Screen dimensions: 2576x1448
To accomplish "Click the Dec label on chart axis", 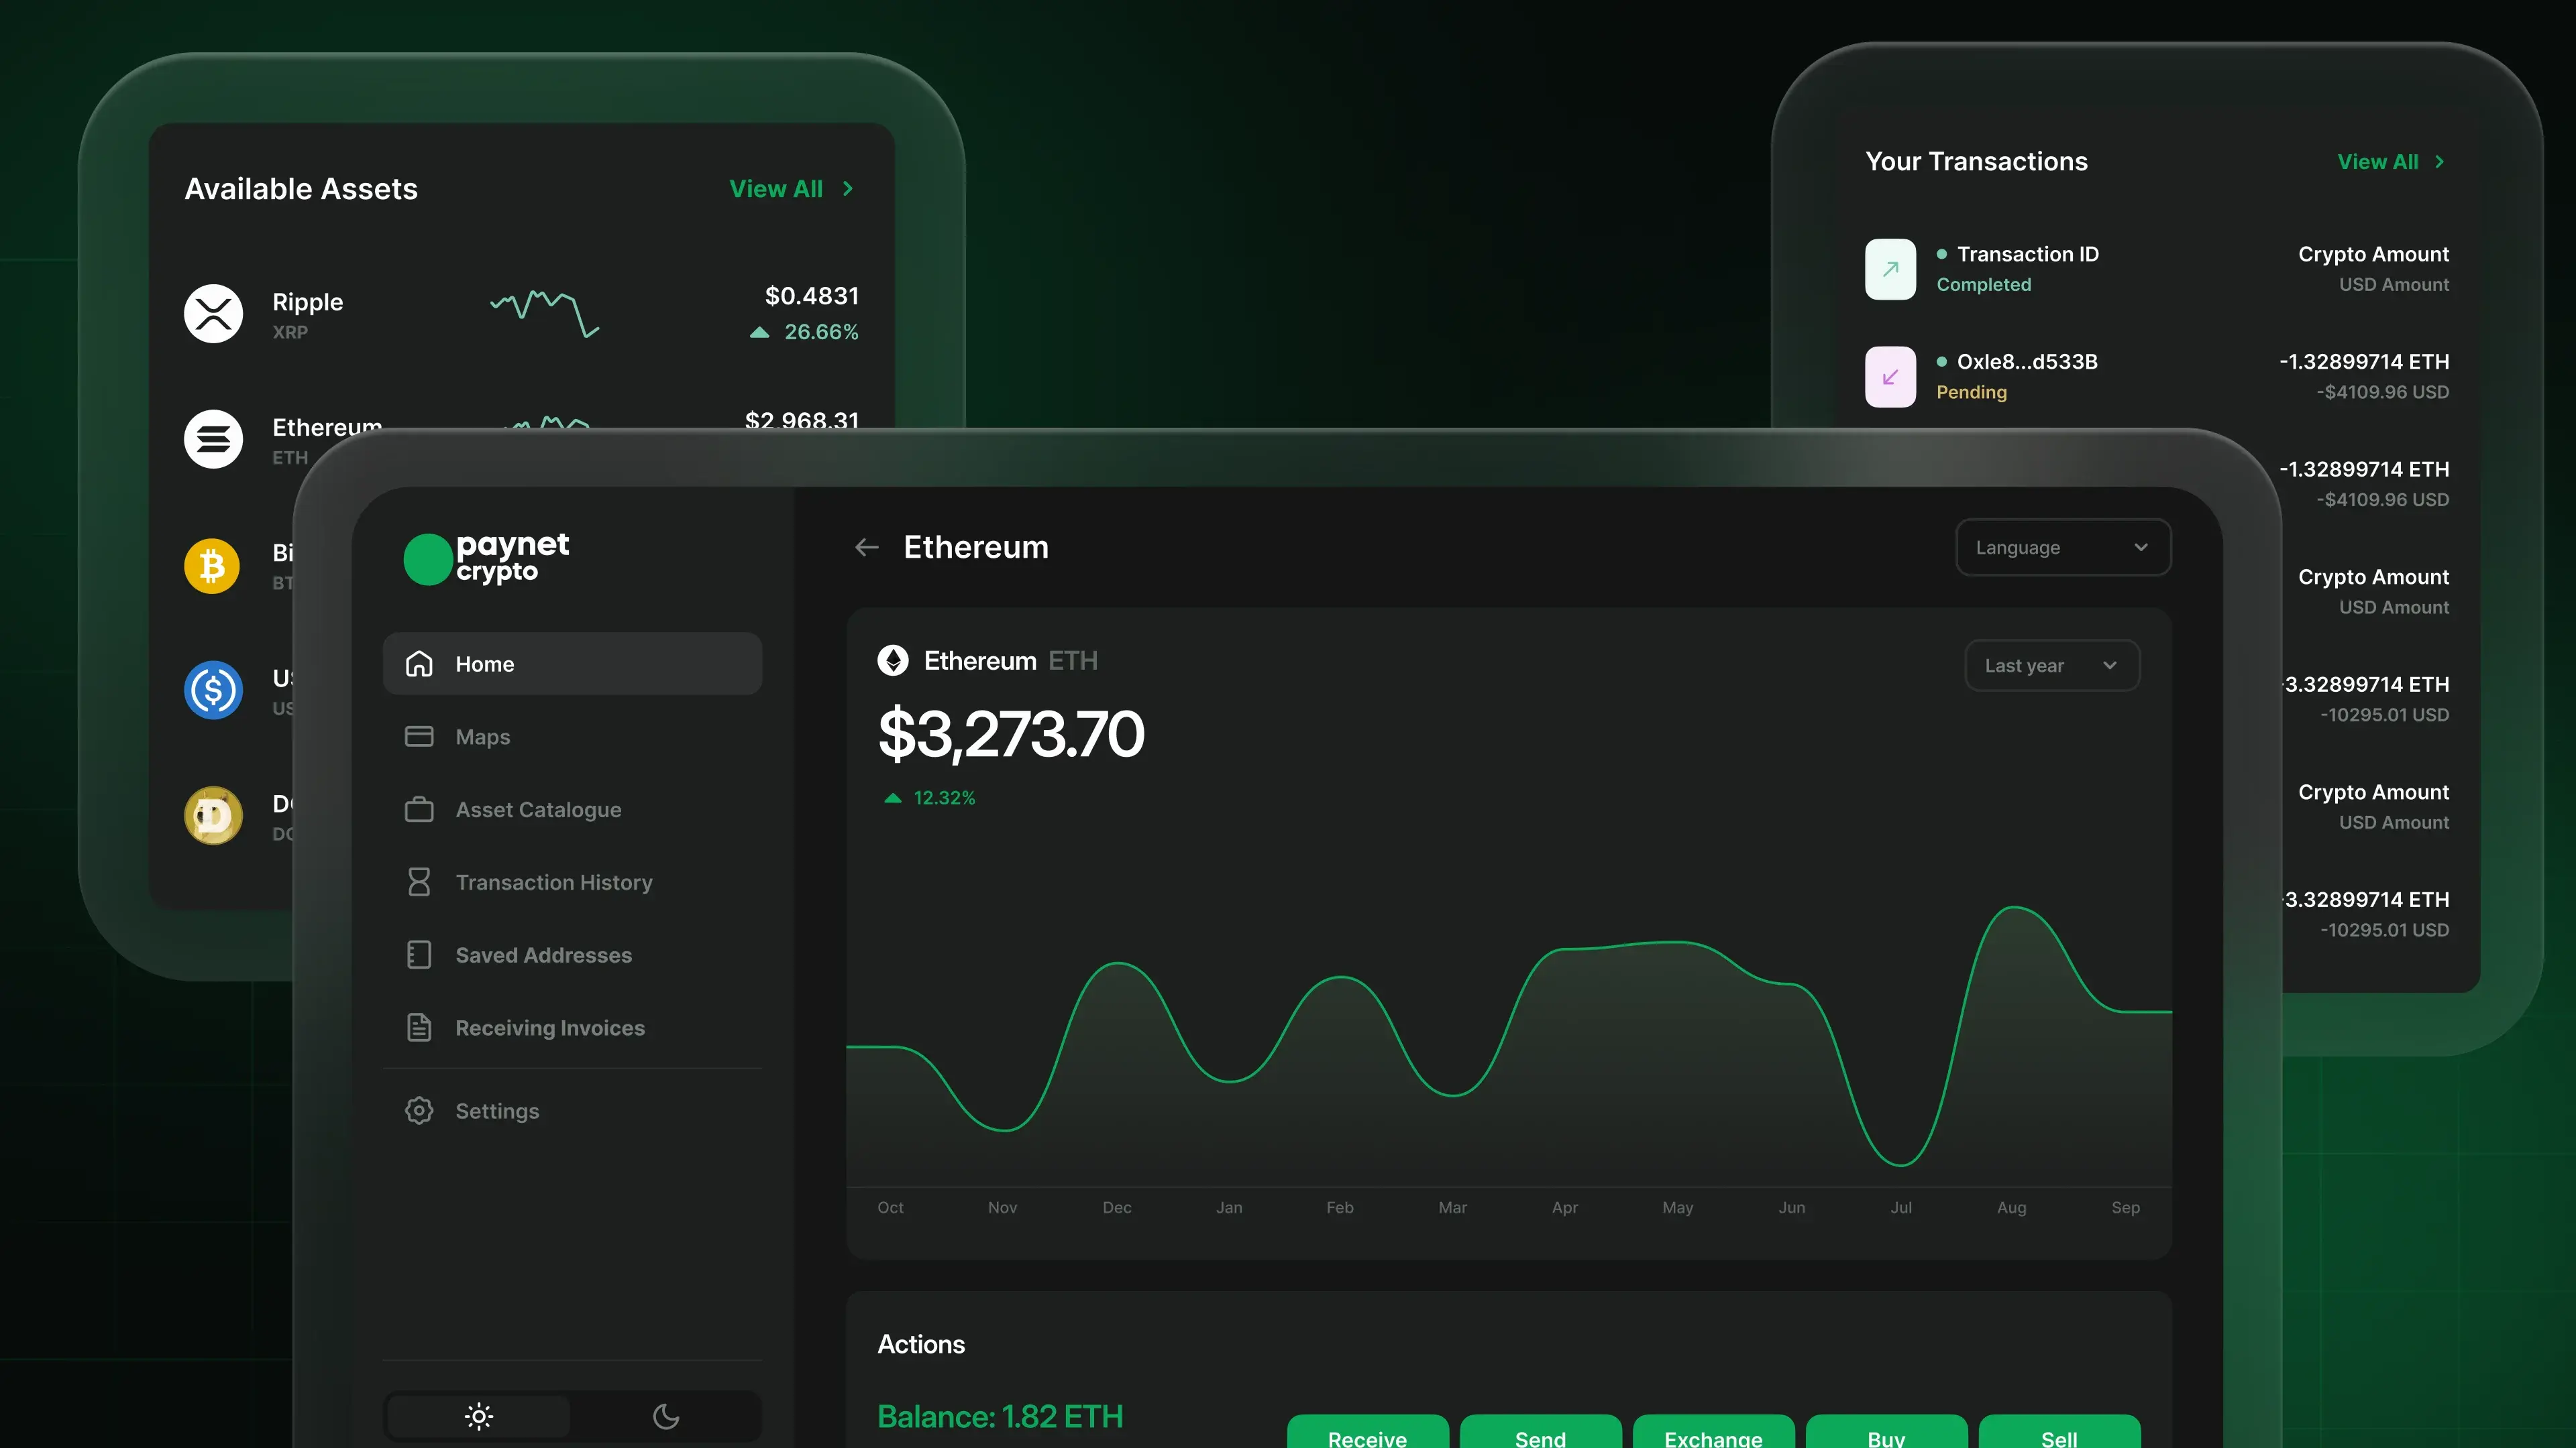I will point(1117,1207).
